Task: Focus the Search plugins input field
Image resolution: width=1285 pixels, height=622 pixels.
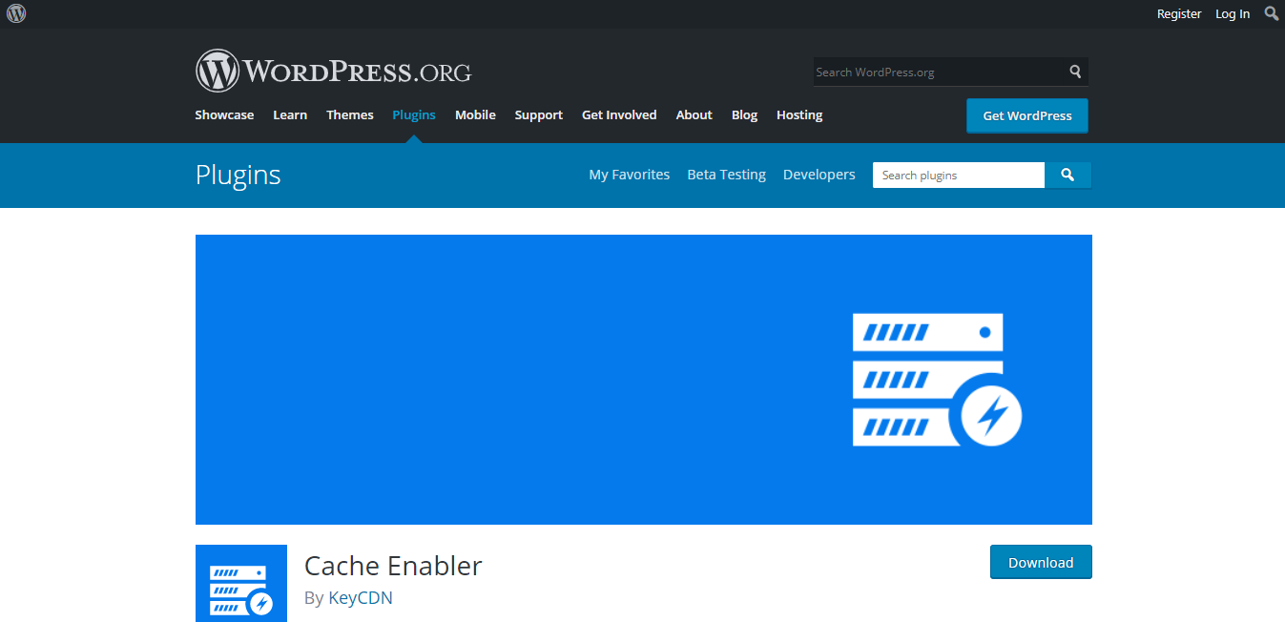Action: click(x=959, y=175)
